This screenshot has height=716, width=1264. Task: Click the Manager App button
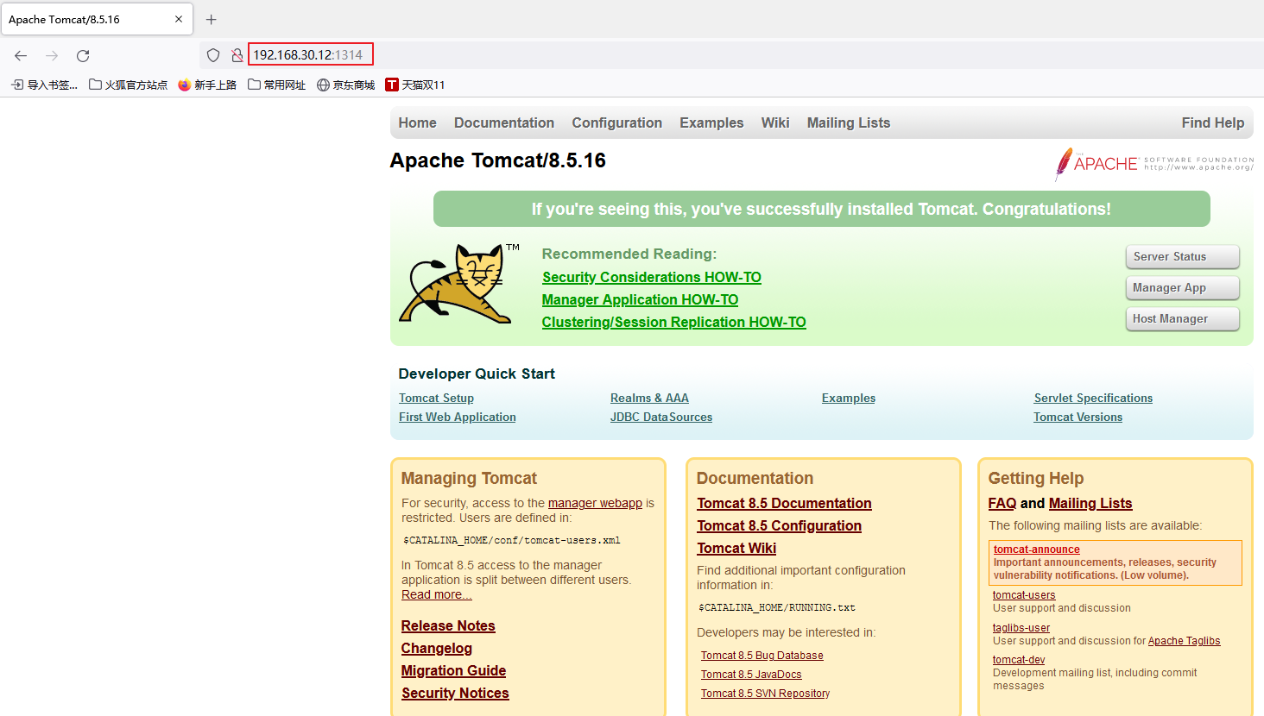pos(1183,288)
